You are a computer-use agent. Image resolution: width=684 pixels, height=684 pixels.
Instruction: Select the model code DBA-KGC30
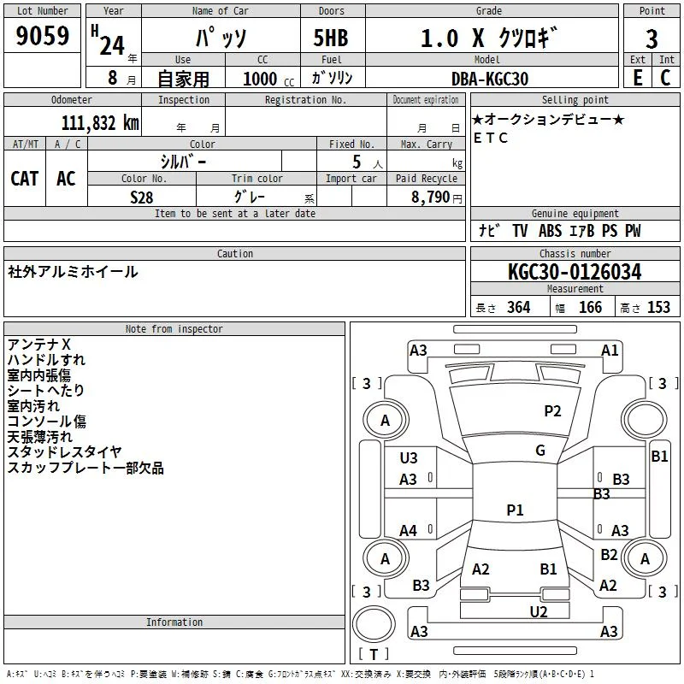[490, 79]
